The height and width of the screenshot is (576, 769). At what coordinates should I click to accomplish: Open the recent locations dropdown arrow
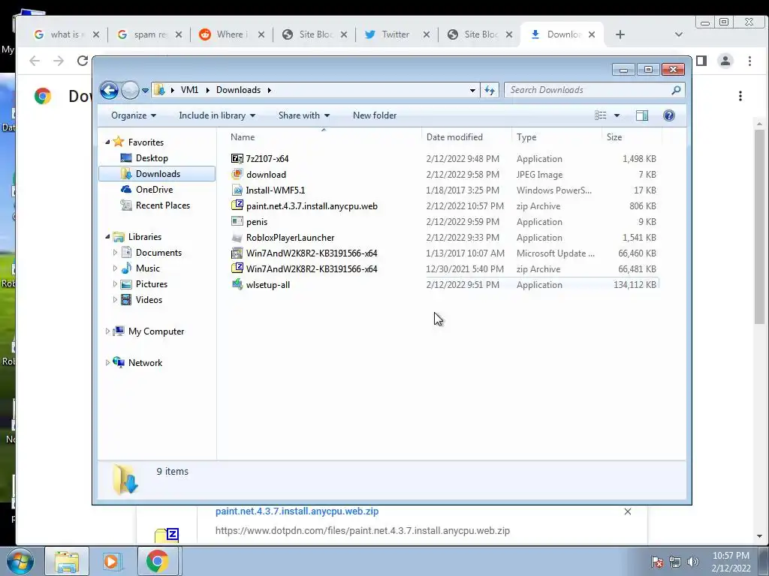pyautogui.click(x=145, y=91)
